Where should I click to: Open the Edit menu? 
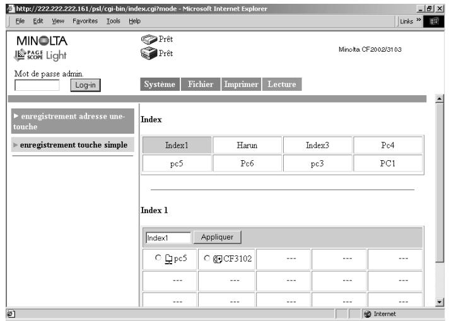[38, 21]
